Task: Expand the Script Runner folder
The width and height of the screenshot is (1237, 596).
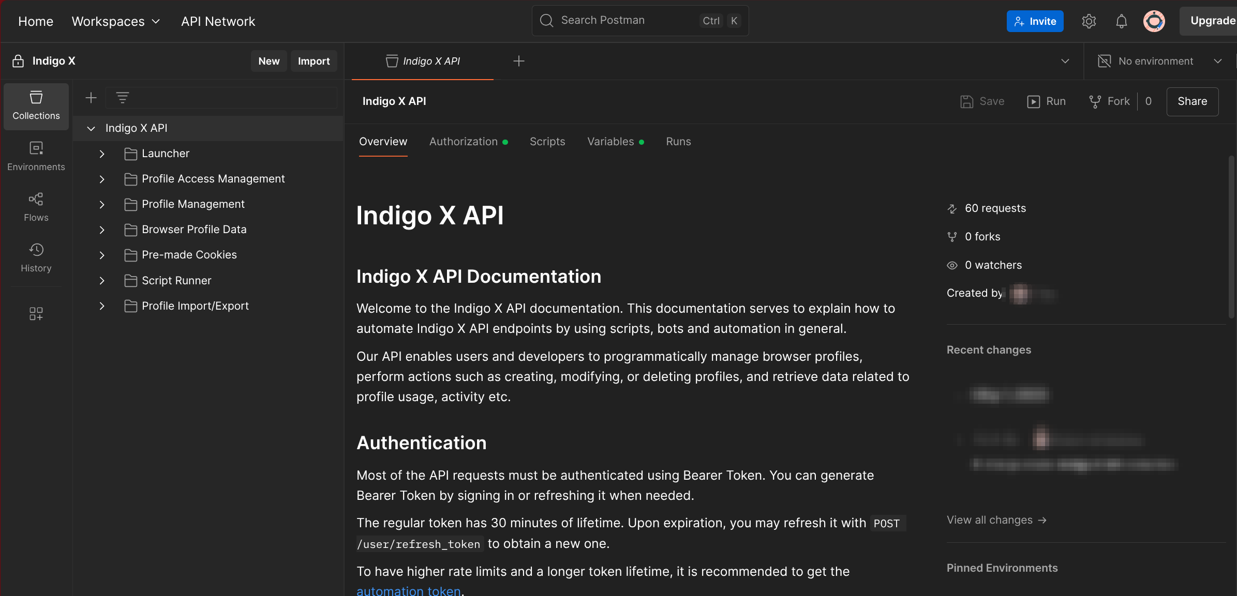Action: 102,281
